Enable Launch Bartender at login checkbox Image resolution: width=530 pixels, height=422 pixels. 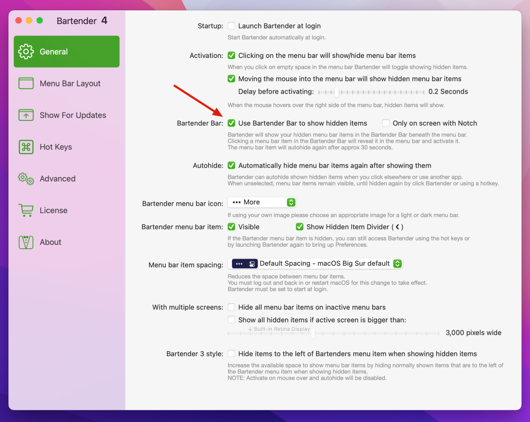coord(232,26)
